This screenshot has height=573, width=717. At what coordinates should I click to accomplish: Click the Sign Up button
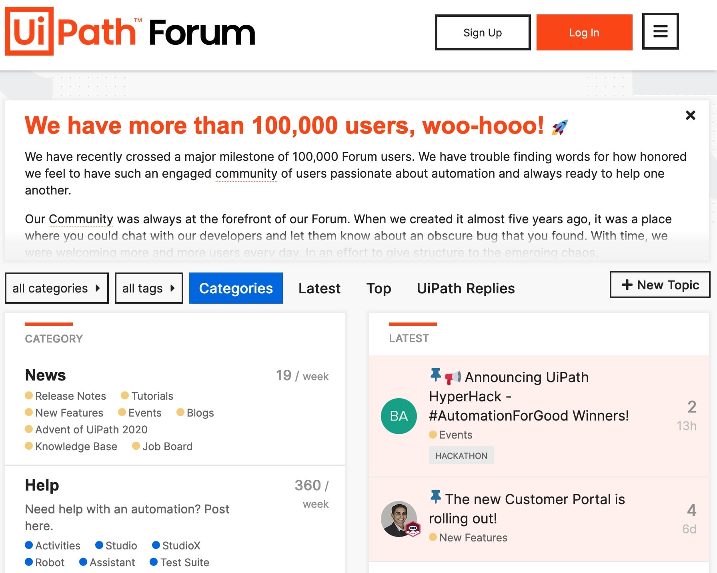click(482, 32)
